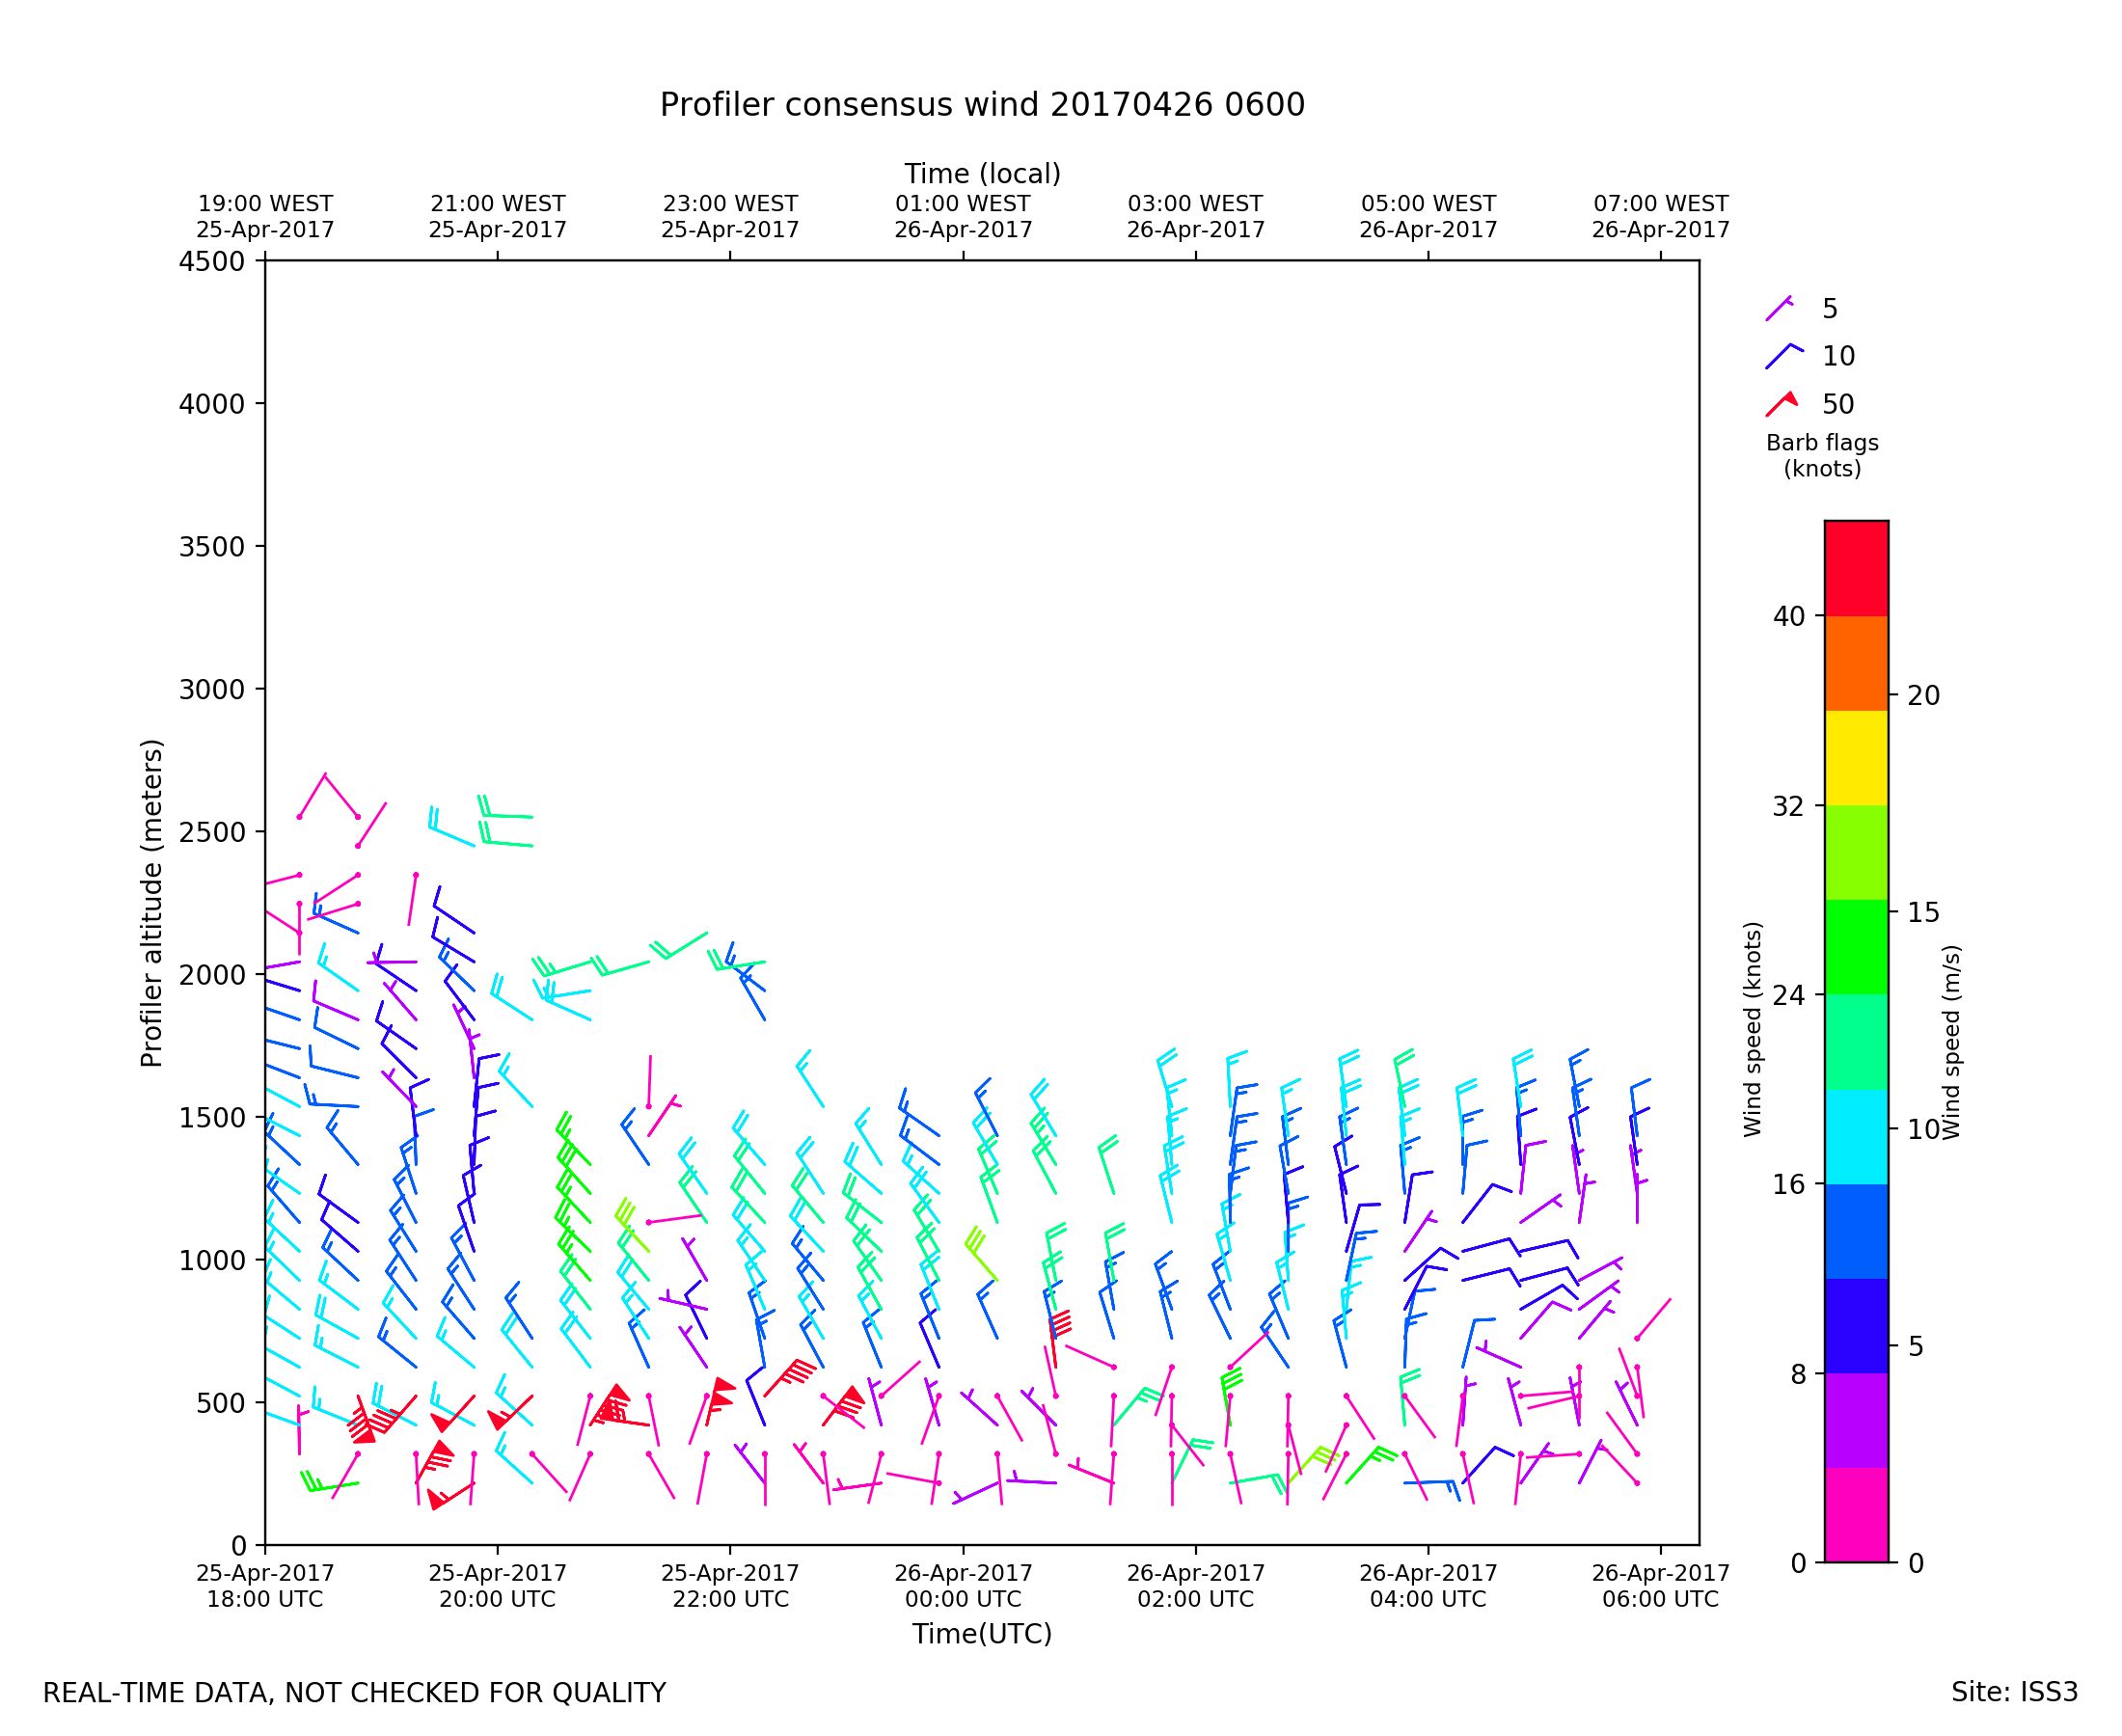Viewport: 2122px width, 1736px height.
Task: Click the 'Wind speed (knots)' colorbar label
Action: click(x=1752, y=1029)
